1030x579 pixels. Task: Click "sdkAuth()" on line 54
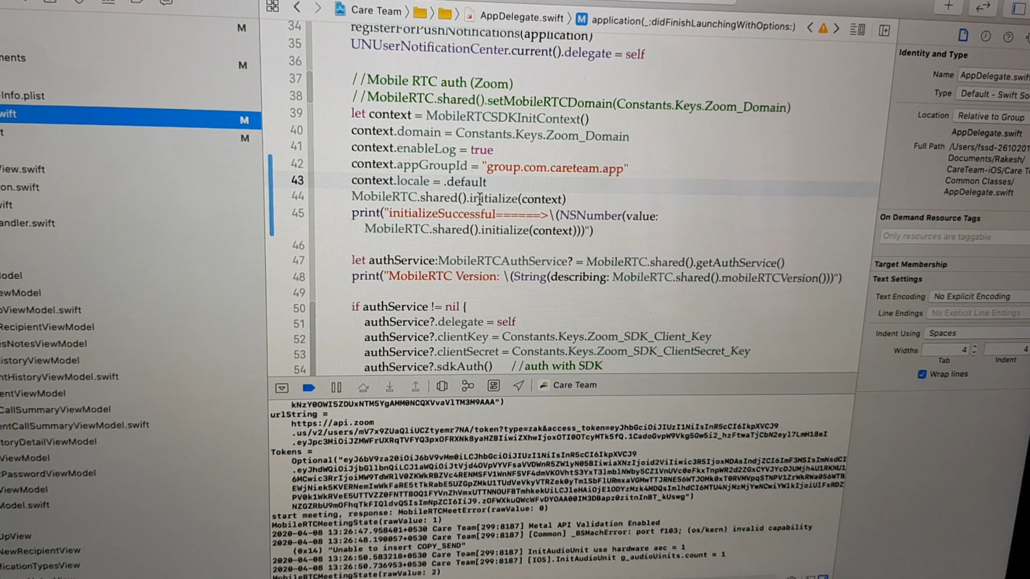464,366
